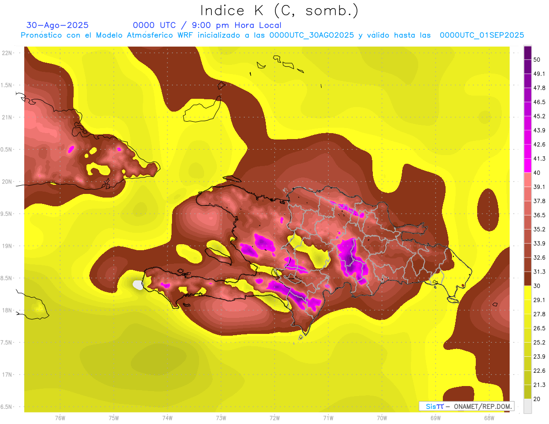Click the 19N latitude label
549x424 pixels.
7,246
